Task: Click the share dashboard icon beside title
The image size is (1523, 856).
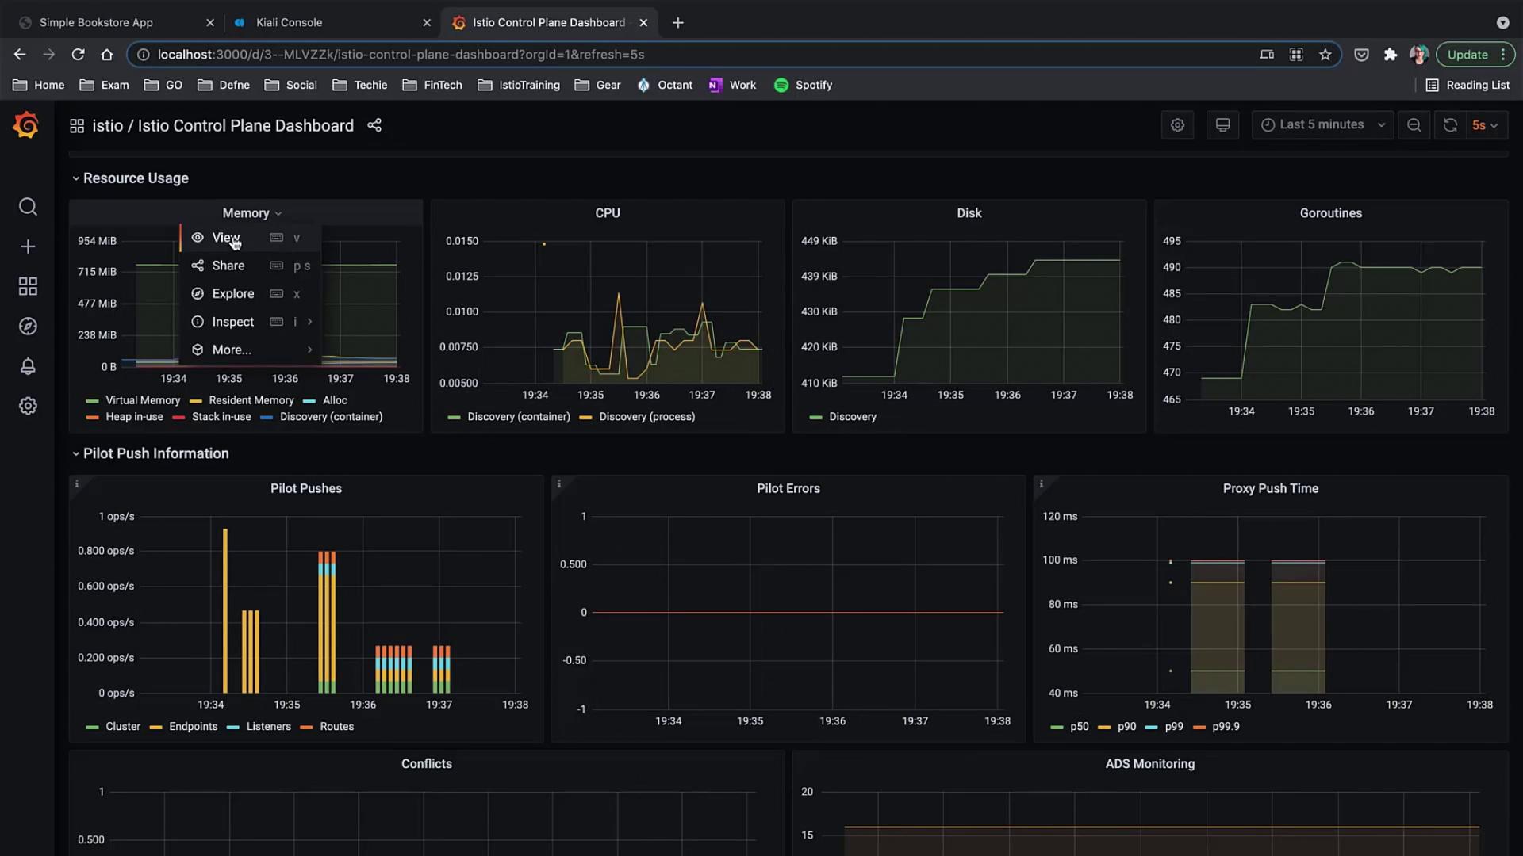Action: [x=374, y=125]
